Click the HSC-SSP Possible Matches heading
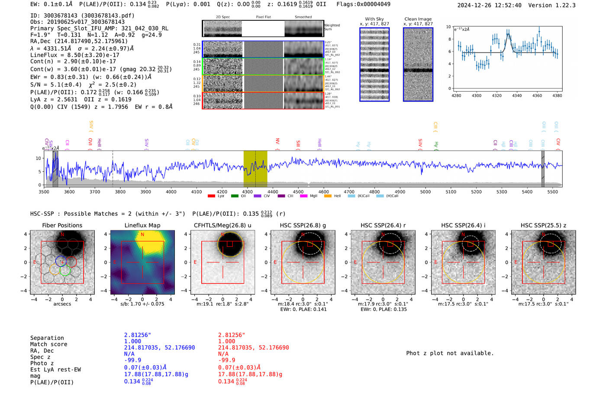The image size is (606, 412). click(x=108, y=214)
